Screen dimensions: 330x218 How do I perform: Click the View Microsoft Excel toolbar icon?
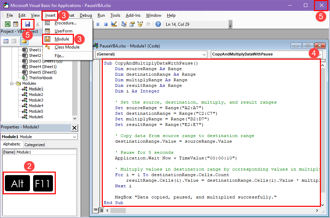click(8, 24)
